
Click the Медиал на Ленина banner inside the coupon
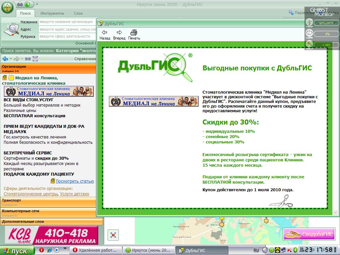point(154,101)
